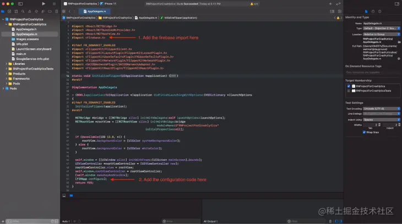The width and height of the screenshot is (402, 224).
Task: Stop the running build
Action: tap(54, 4)
